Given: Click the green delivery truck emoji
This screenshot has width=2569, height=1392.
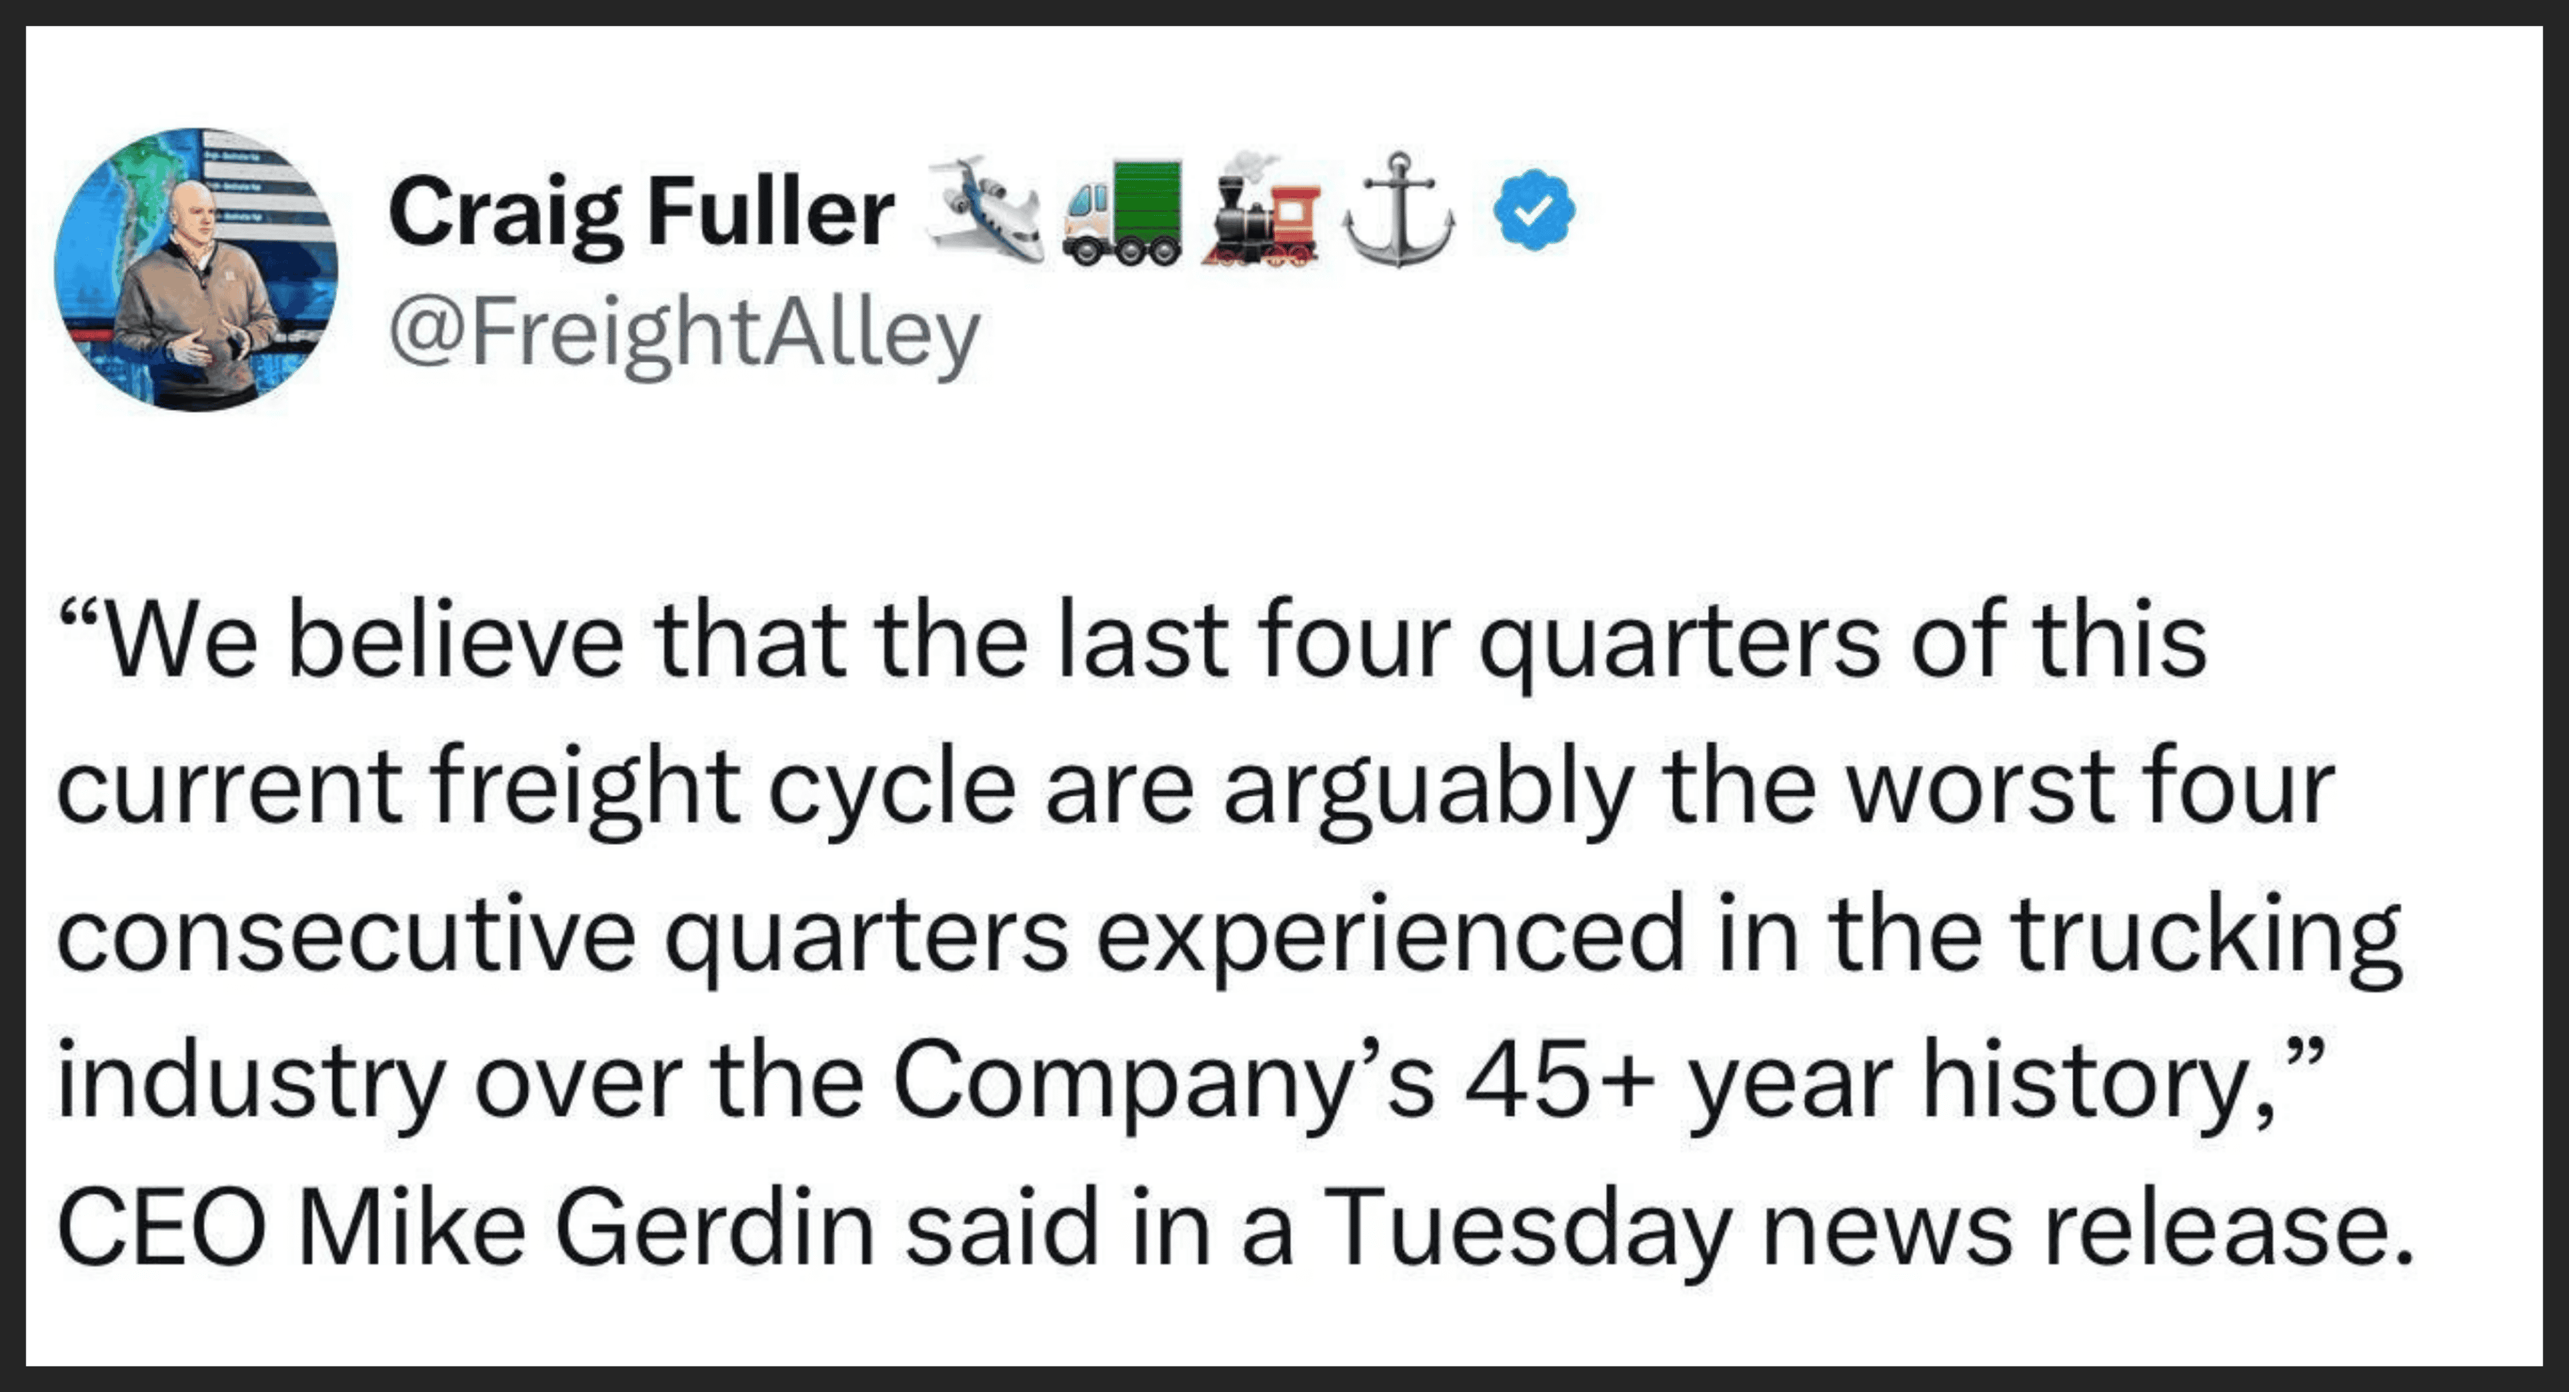Looking at the screenshot, I should (1122, 212).
